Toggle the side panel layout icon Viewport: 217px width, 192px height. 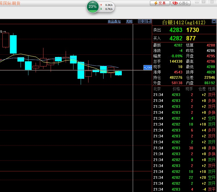(149, 22)
